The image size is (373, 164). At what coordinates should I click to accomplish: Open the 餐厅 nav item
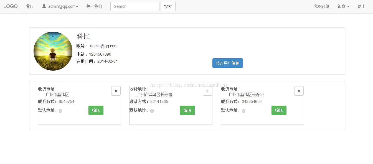30,6
